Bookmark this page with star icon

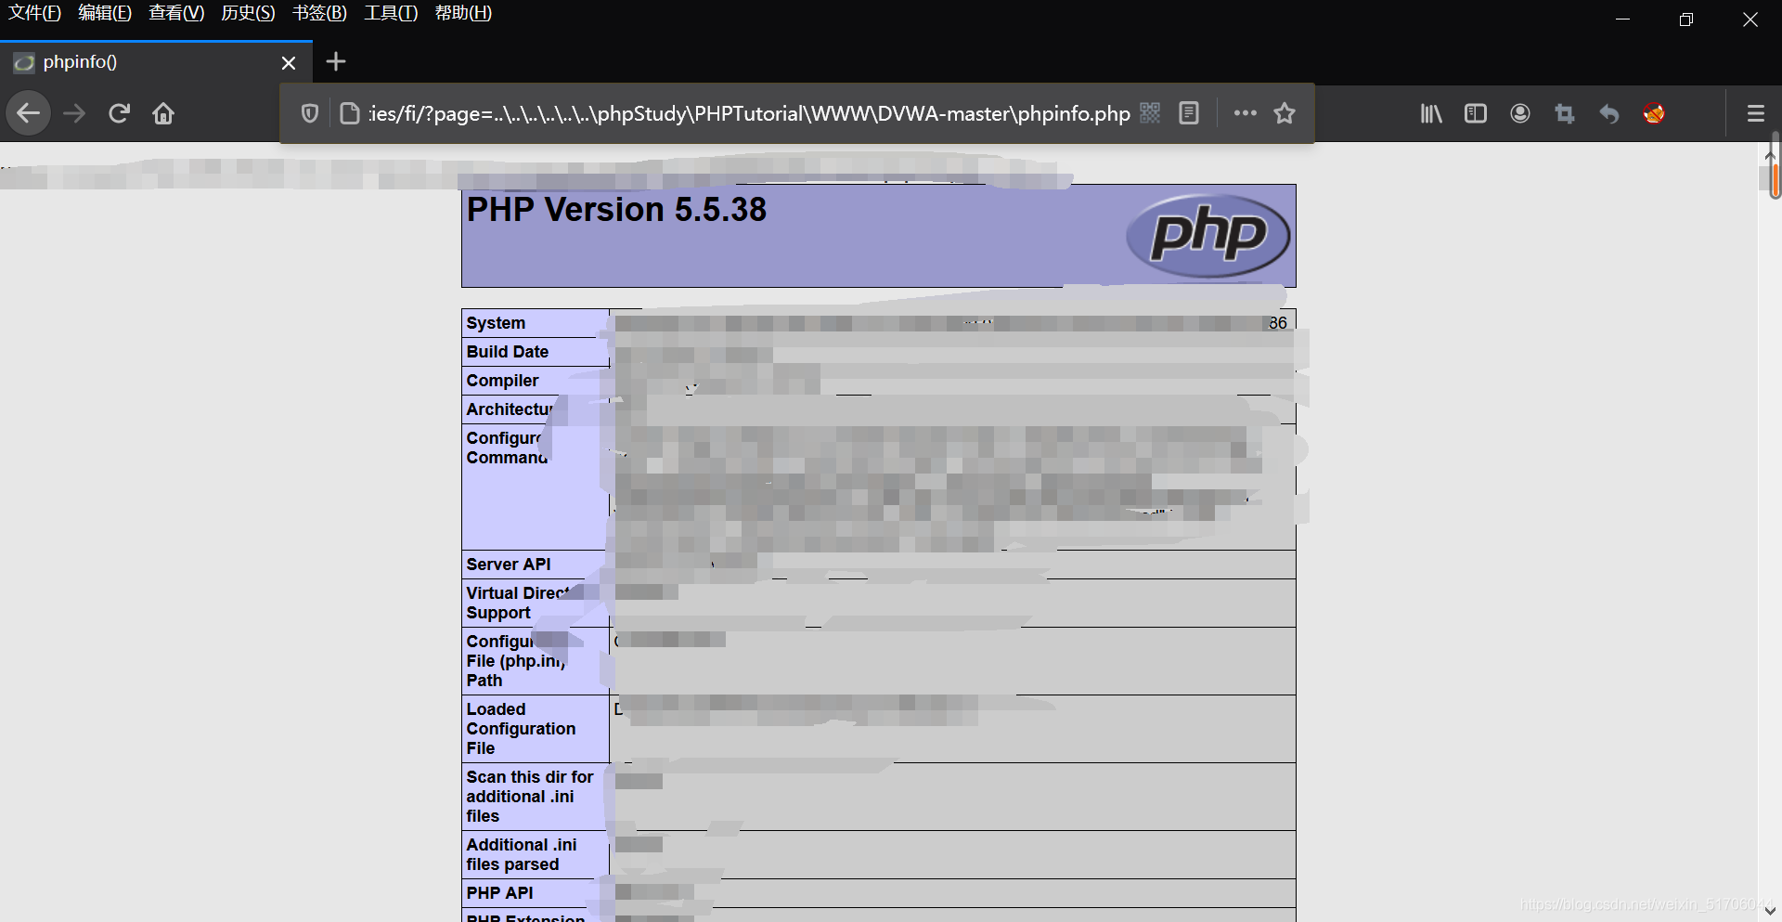(1285, 113)
